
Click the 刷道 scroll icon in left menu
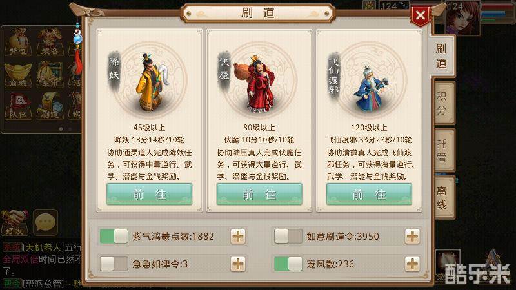50,106
